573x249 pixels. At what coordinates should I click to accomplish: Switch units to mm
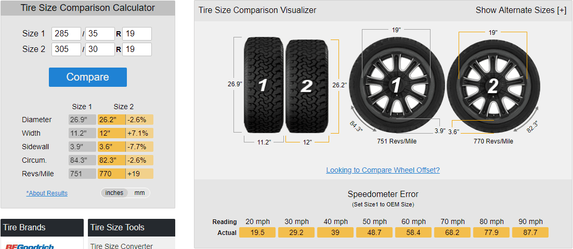click(x=139, y=193)
